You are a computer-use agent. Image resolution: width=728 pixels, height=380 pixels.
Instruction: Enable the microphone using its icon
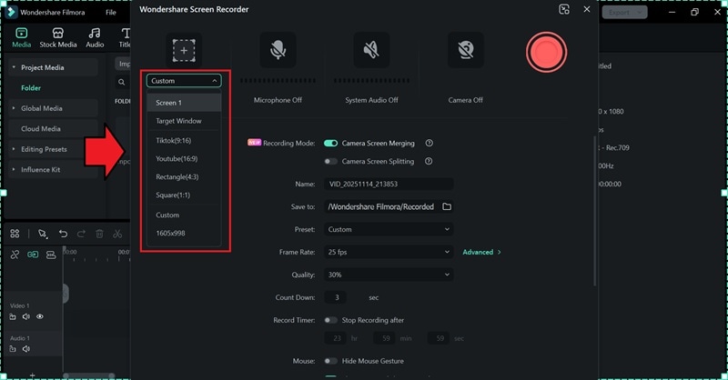278,50
